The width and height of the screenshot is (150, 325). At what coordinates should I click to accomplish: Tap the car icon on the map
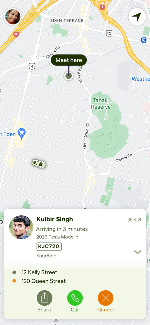pos(39,163)
